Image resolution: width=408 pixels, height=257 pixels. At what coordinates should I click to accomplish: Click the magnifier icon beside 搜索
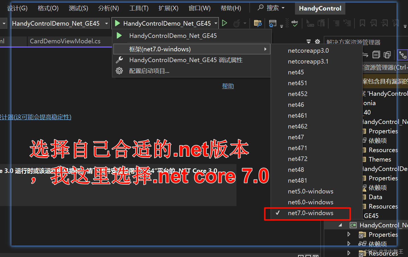(x=261, y=8)
